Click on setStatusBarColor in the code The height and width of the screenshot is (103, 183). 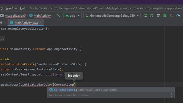tap(37, 85)
